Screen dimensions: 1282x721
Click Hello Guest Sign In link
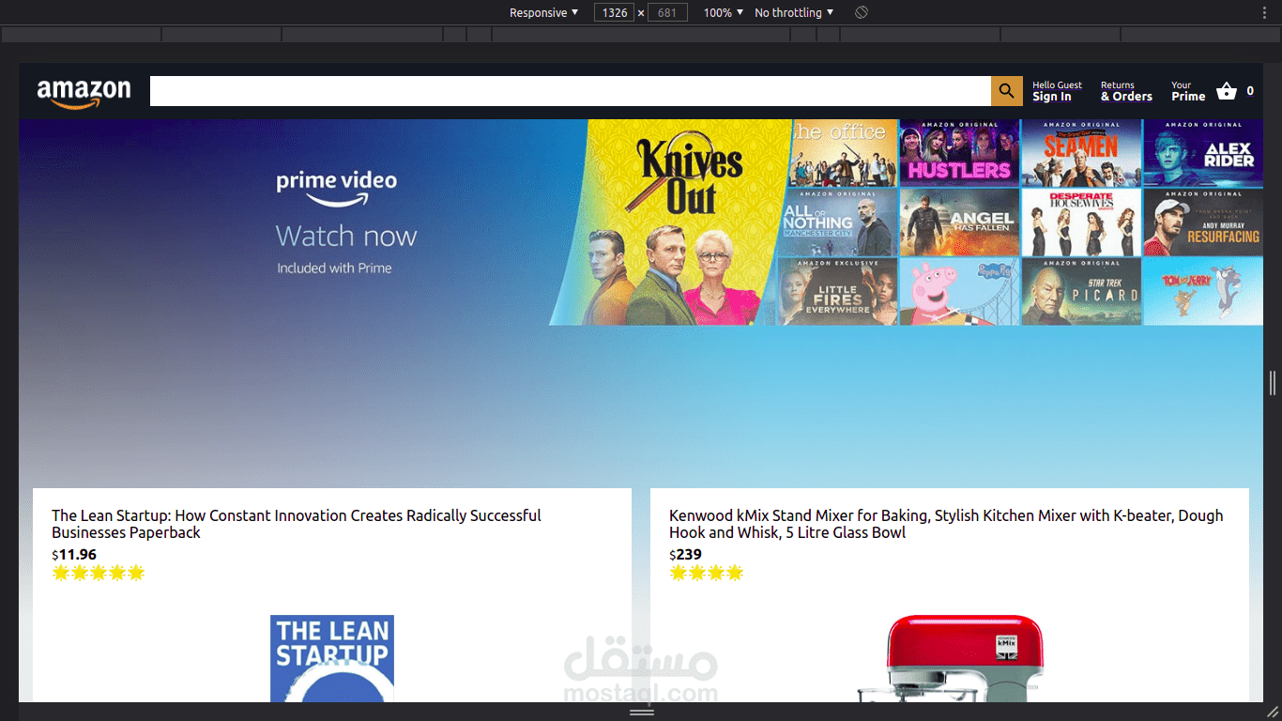1058,91
